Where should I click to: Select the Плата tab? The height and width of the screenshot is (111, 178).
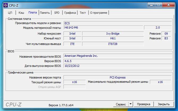click(x=32, y=12)
